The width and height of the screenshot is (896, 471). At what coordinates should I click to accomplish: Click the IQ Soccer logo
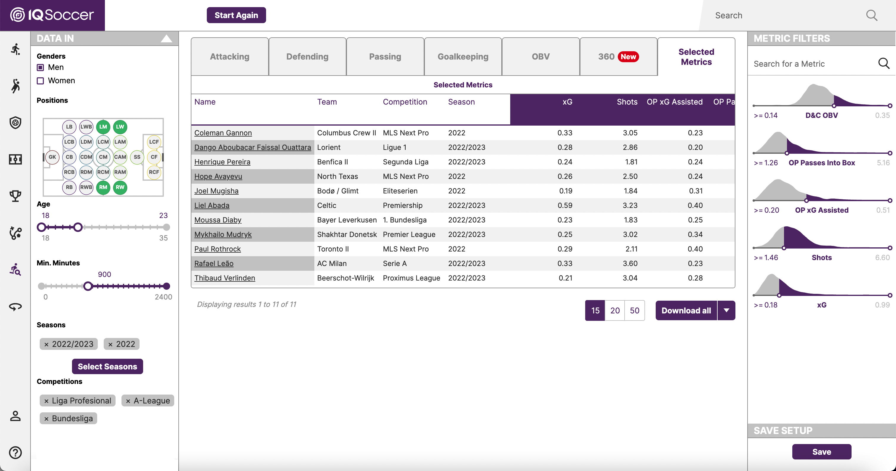(x=52, y=15)
